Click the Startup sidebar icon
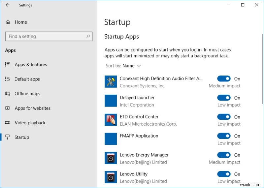The width and height of the screenshot is (264, 188). click(x=8, y=137)
